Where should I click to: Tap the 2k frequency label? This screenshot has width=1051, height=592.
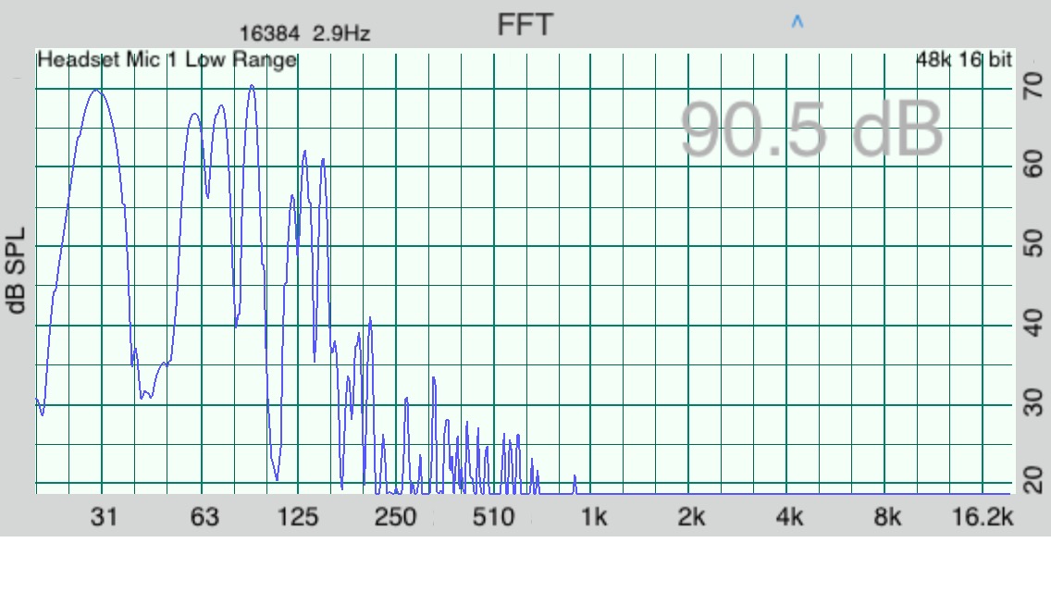[691, 517]
